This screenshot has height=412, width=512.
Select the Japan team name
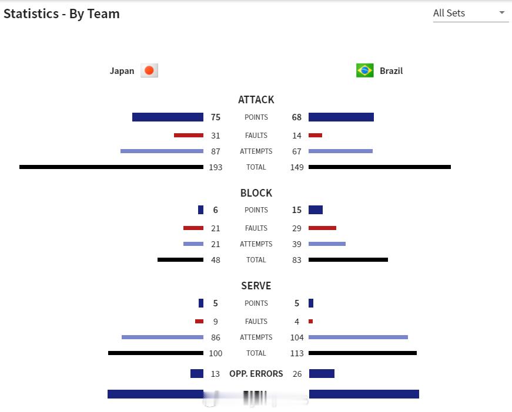pyautogui.click(x=122, y=71)
